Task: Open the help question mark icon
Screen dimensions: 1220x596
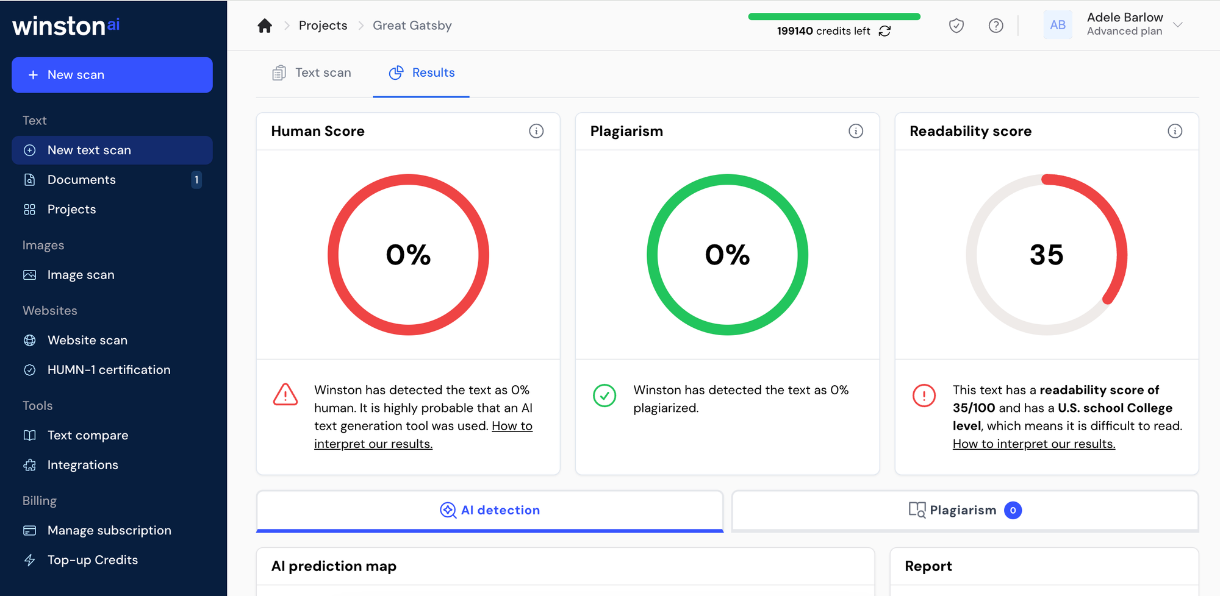Action: [x=996, y=26]
